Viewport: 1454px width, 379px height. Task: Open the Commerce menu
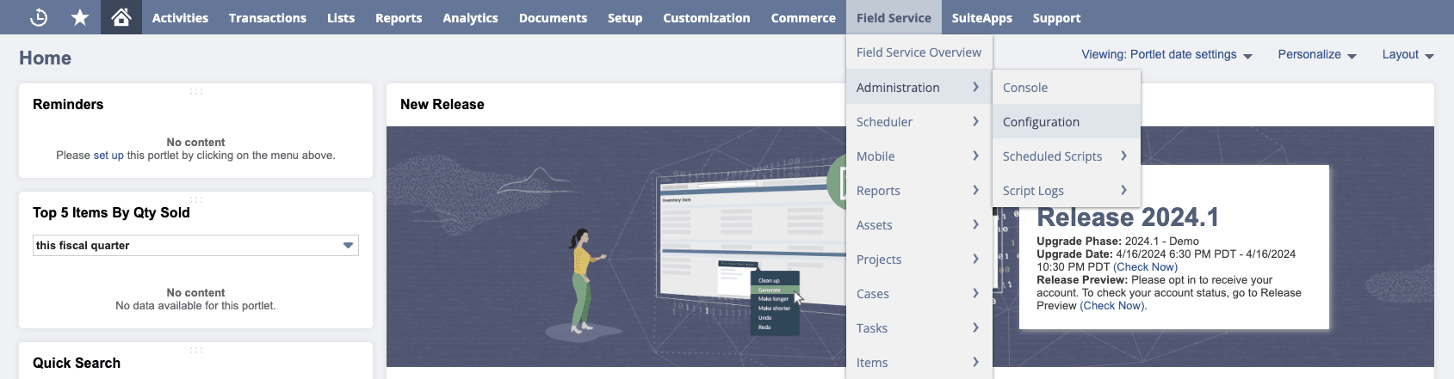[803, 17]
